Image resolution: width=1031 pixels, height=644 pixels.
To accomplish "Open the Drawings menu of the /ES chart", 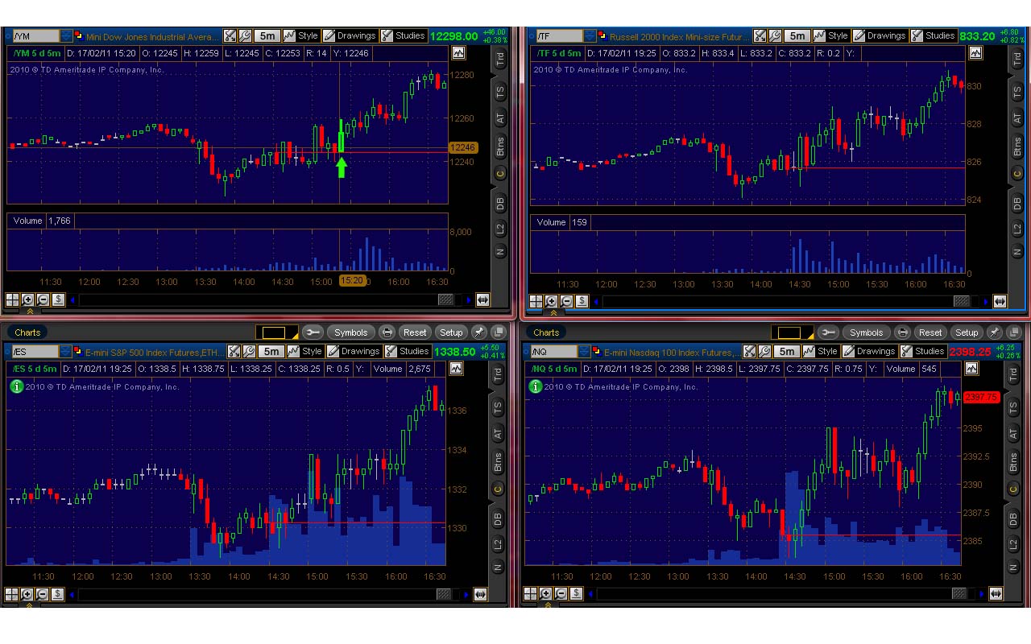I will [354, 352].
